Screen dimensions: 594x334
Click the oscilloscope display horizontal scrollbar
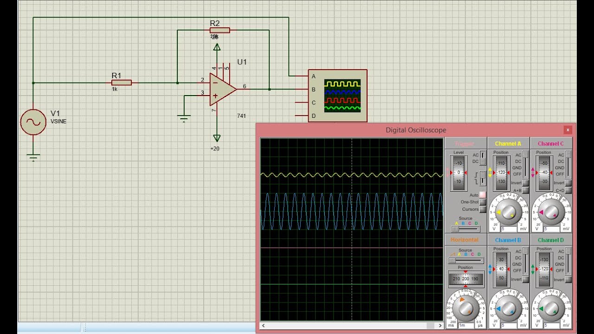tap(352, 326)
